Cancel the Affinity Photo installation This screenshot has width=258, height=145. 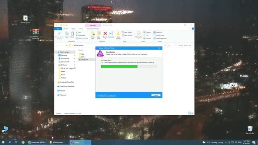[156, 95]
